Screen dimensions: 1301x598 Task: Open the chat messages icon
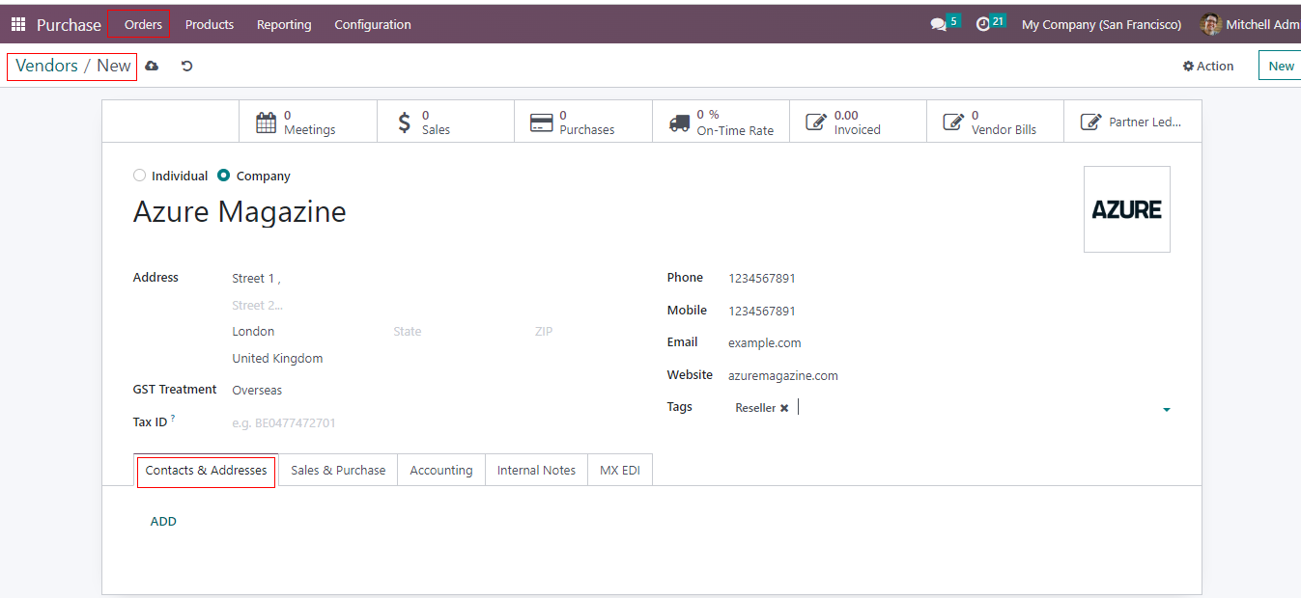pos(938,24)
